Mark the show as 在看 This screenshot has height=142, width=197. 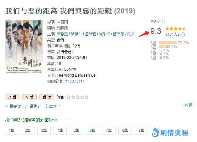(x=29, y=97)
